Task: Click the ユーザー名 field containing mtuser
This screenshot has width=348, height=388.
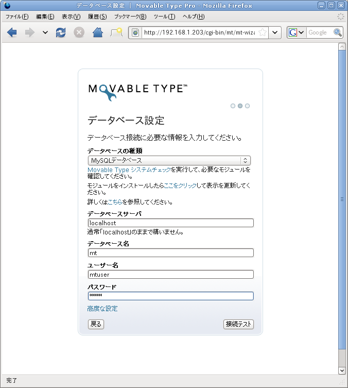Action: tap(171, 275)
